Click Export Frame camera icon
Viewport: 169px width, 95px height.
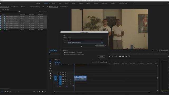pyautogui.click(x=126, y=56)
